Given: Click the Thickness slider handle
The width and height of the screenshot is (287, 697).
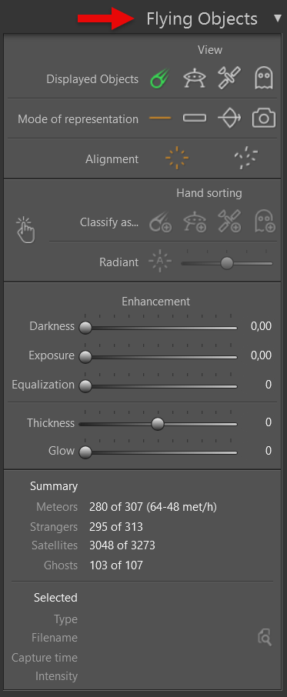Looking at the screenshot, I should pyautogui.click(x=157, y=424).
